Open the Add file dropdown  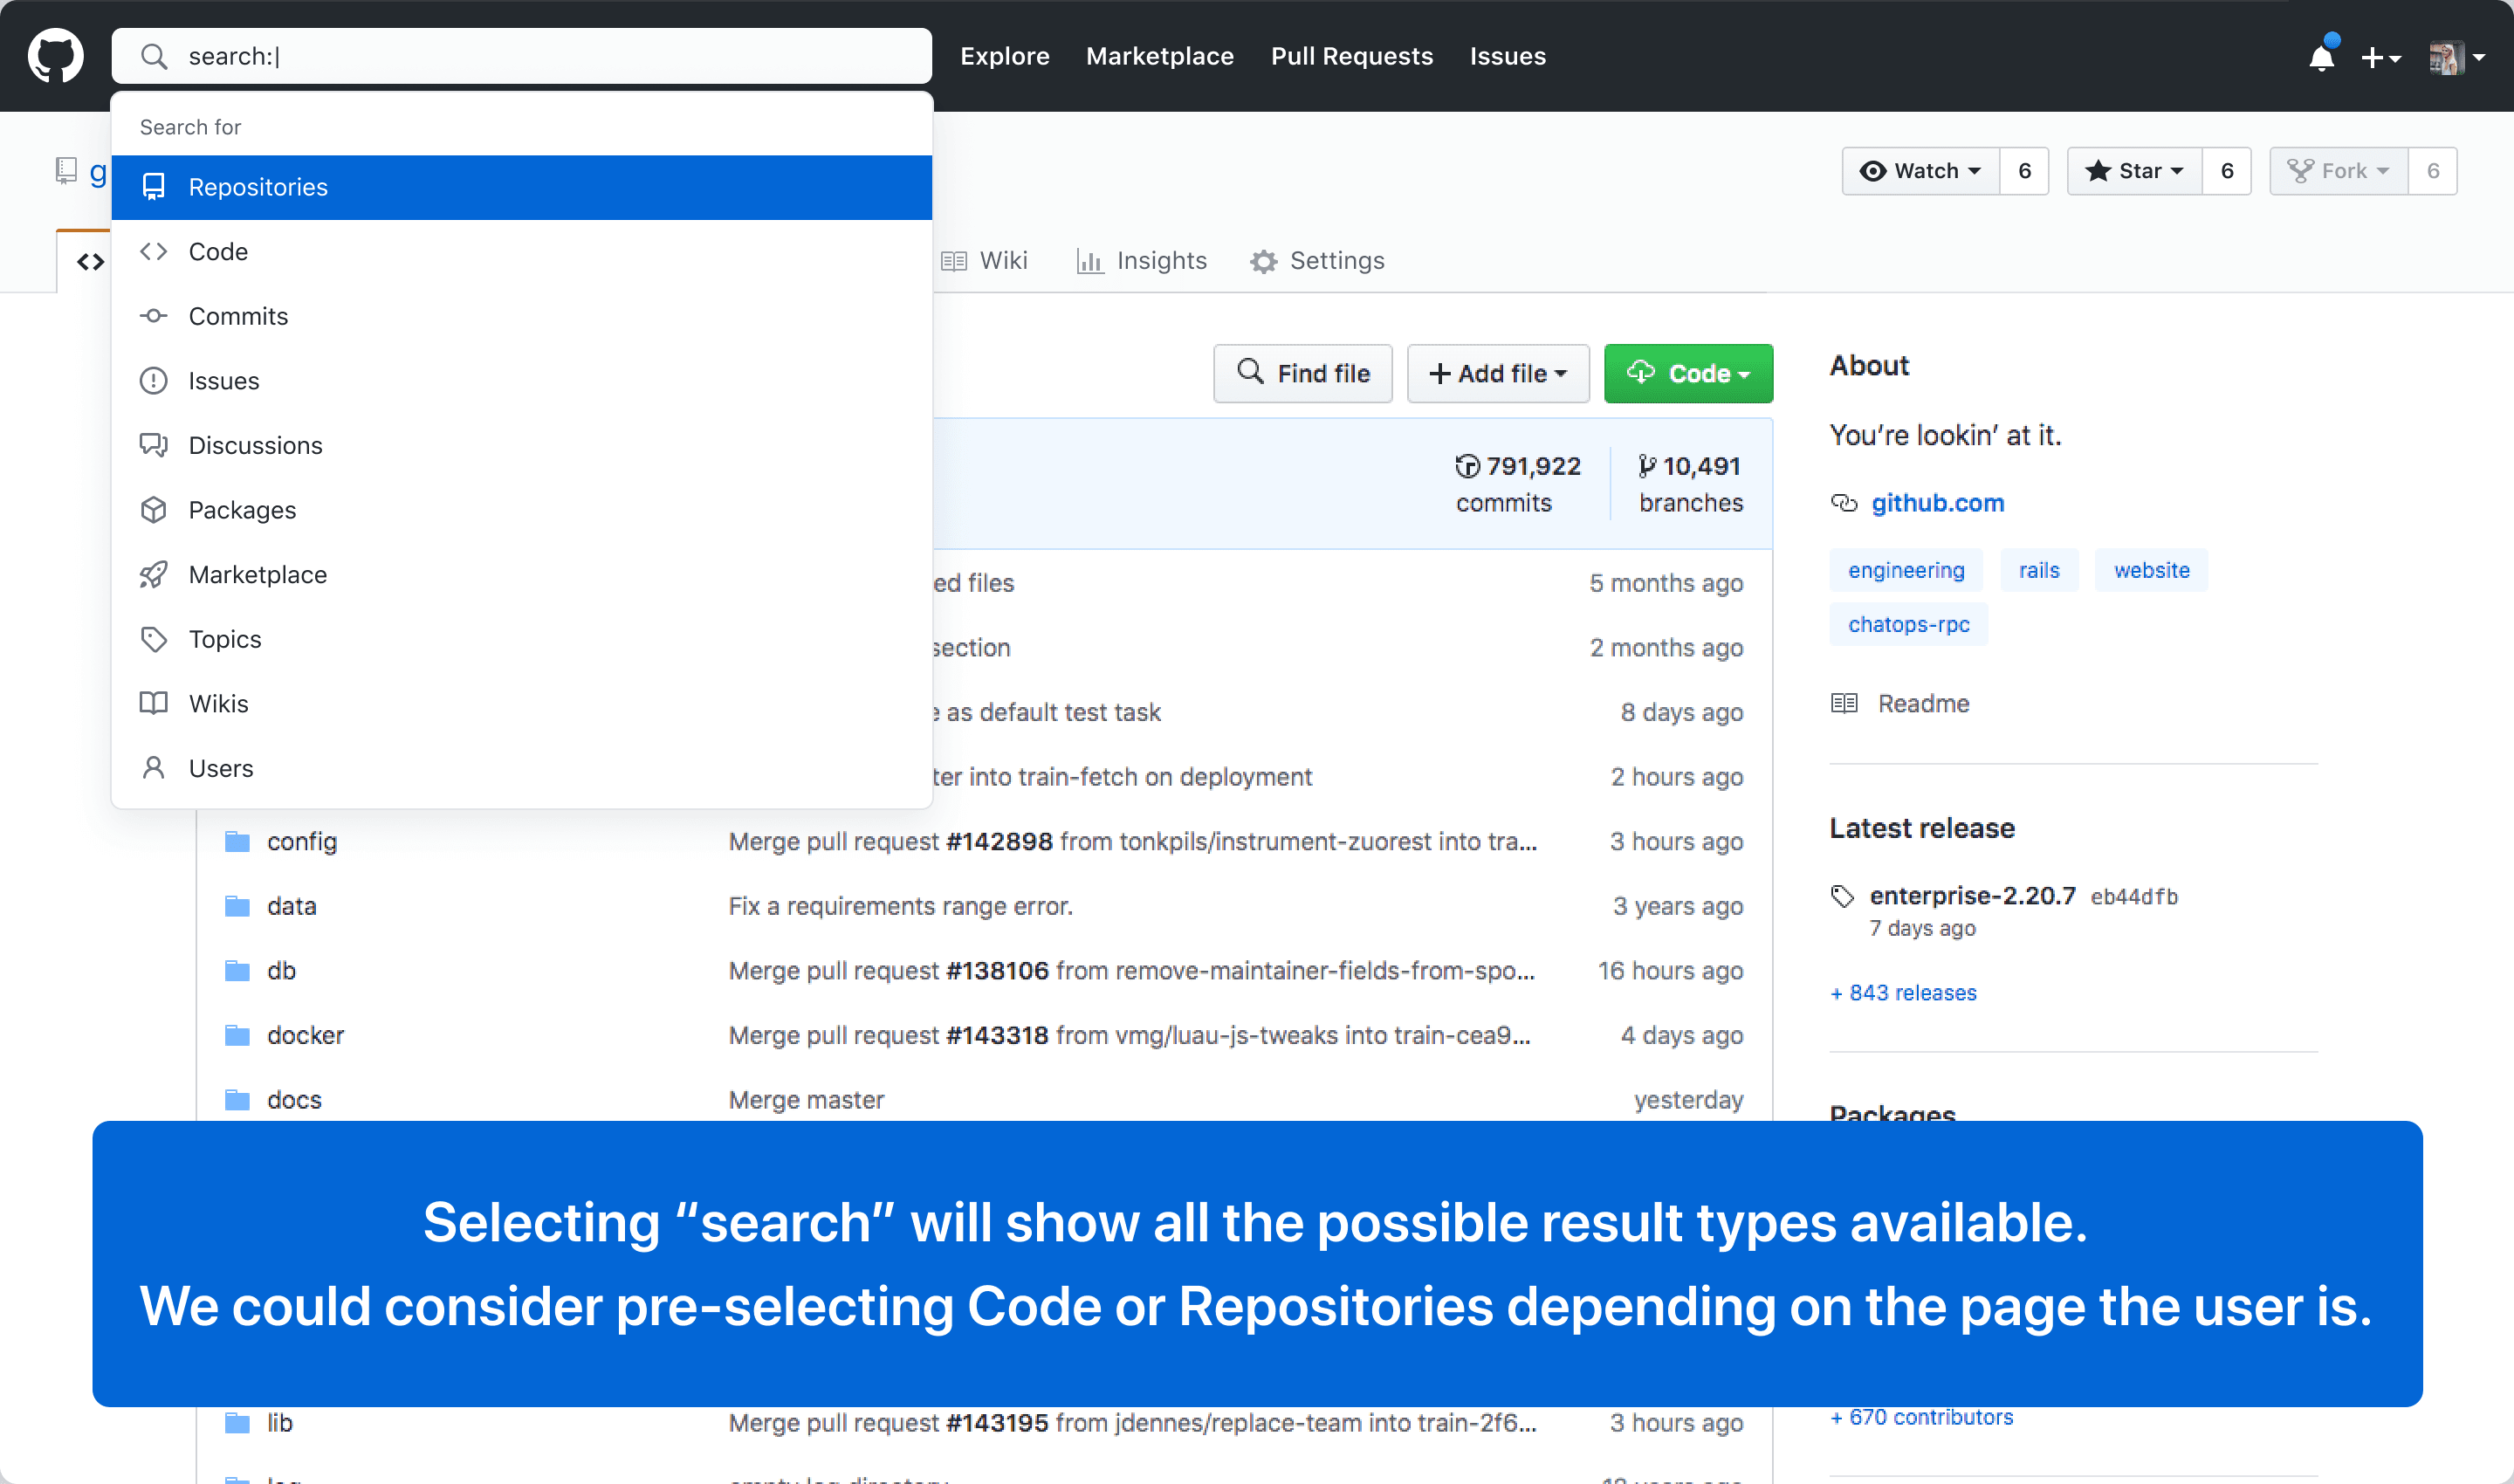click(x=1497, y=373)
